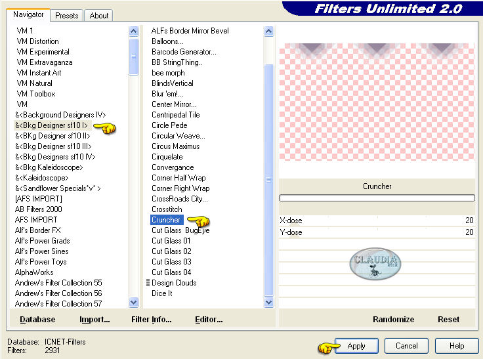Open the Database option

(x=37, y=319)
